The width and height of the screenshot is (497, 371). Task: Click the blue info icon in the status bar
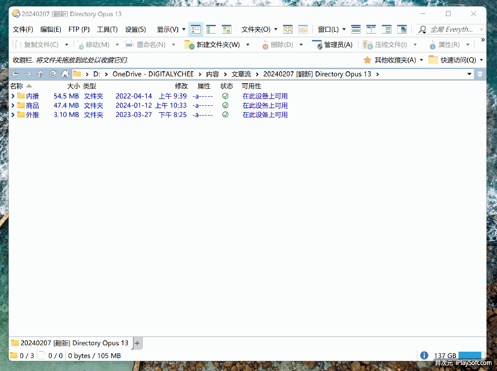point(424,355)
